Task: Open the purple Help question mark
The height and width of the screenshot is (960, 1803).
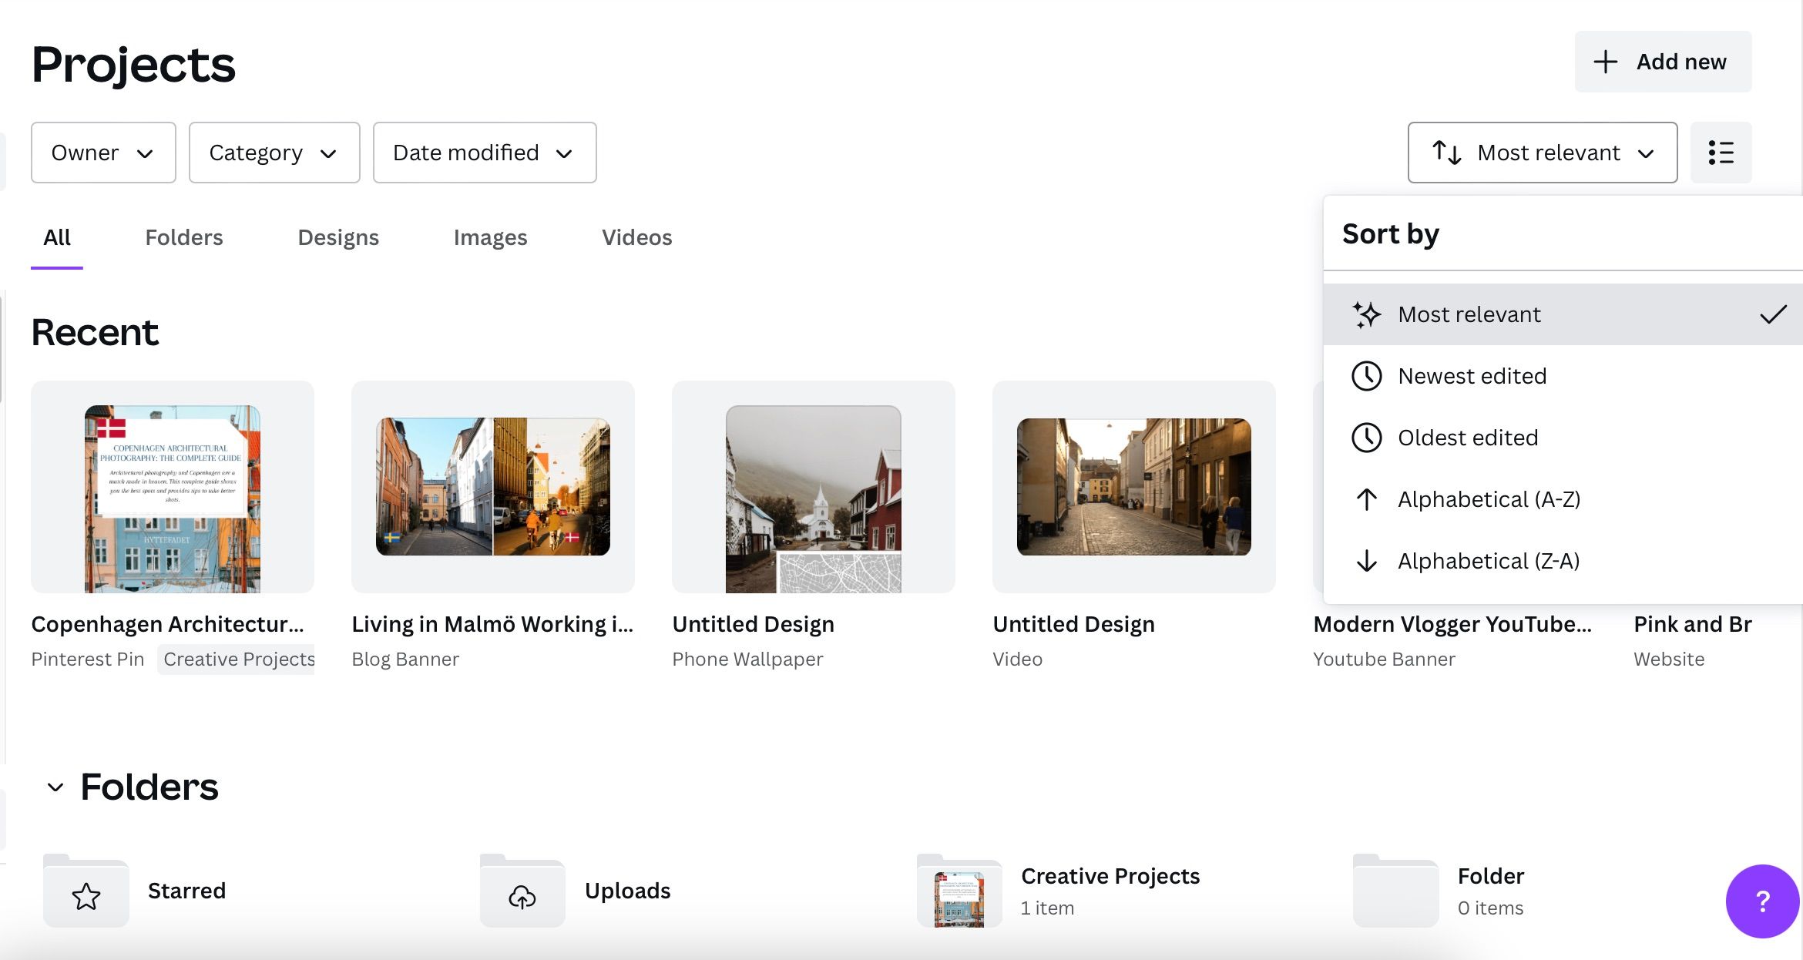Action: pyautogui.click(x=1761, y=901)
